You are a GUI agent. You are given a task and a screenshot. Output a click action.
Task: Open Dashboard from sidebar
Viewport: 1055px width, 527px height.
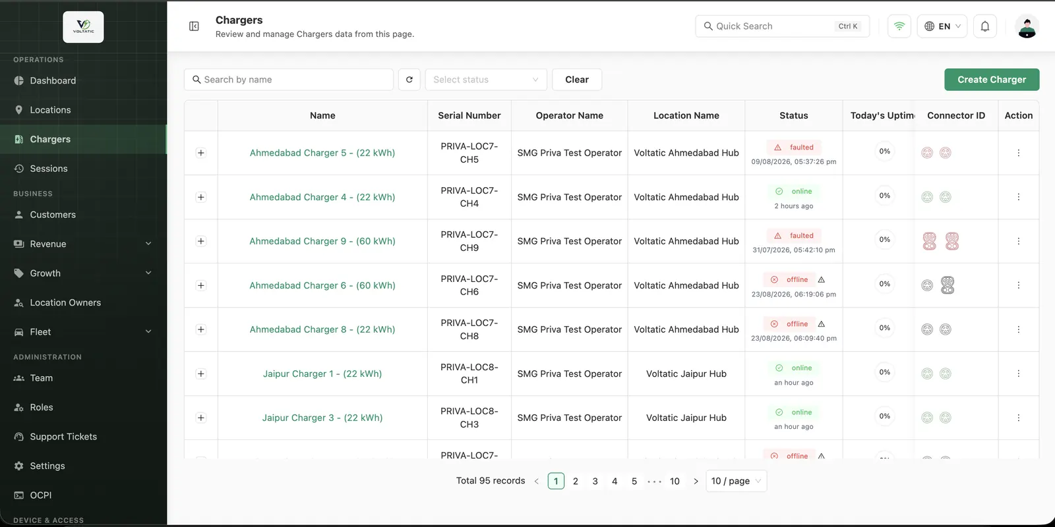click(83, 80)
